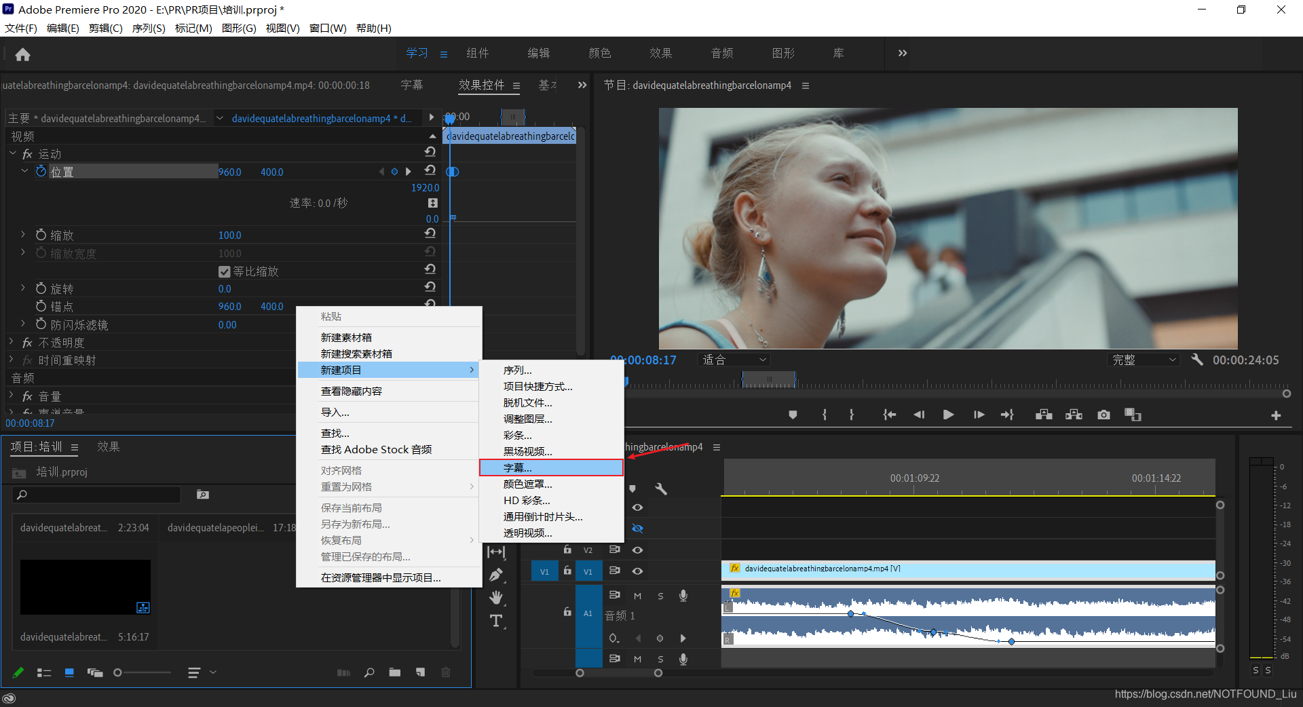The width and height of the screenshot is (1303, 707).
Task: Click the Extract button
Action: pos(1074,415)
